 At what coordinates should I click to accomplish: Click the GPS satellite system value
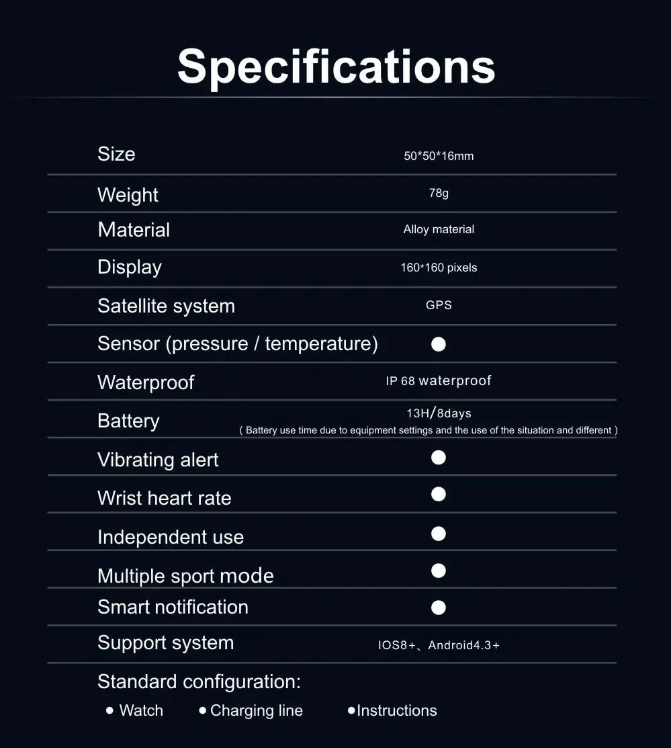pos(439,305)
